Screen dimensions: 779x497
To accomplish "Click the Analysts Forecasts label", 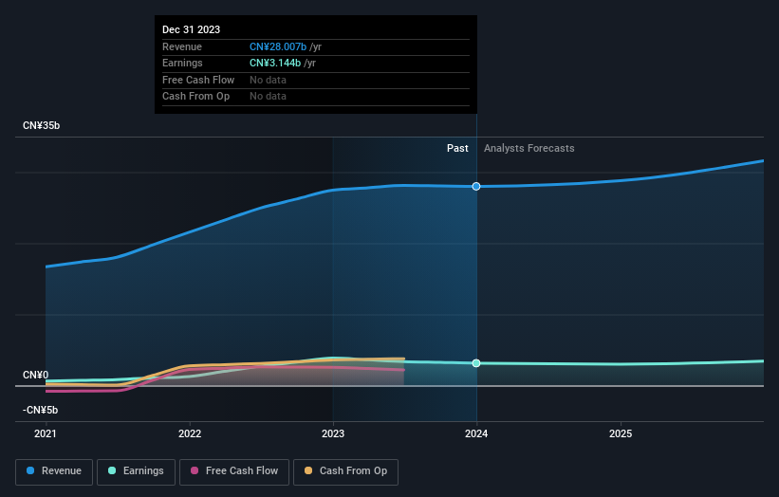I will pos(529,148).
